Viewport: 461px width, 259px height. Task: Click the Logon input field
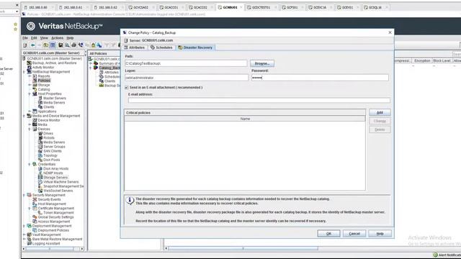187,78
